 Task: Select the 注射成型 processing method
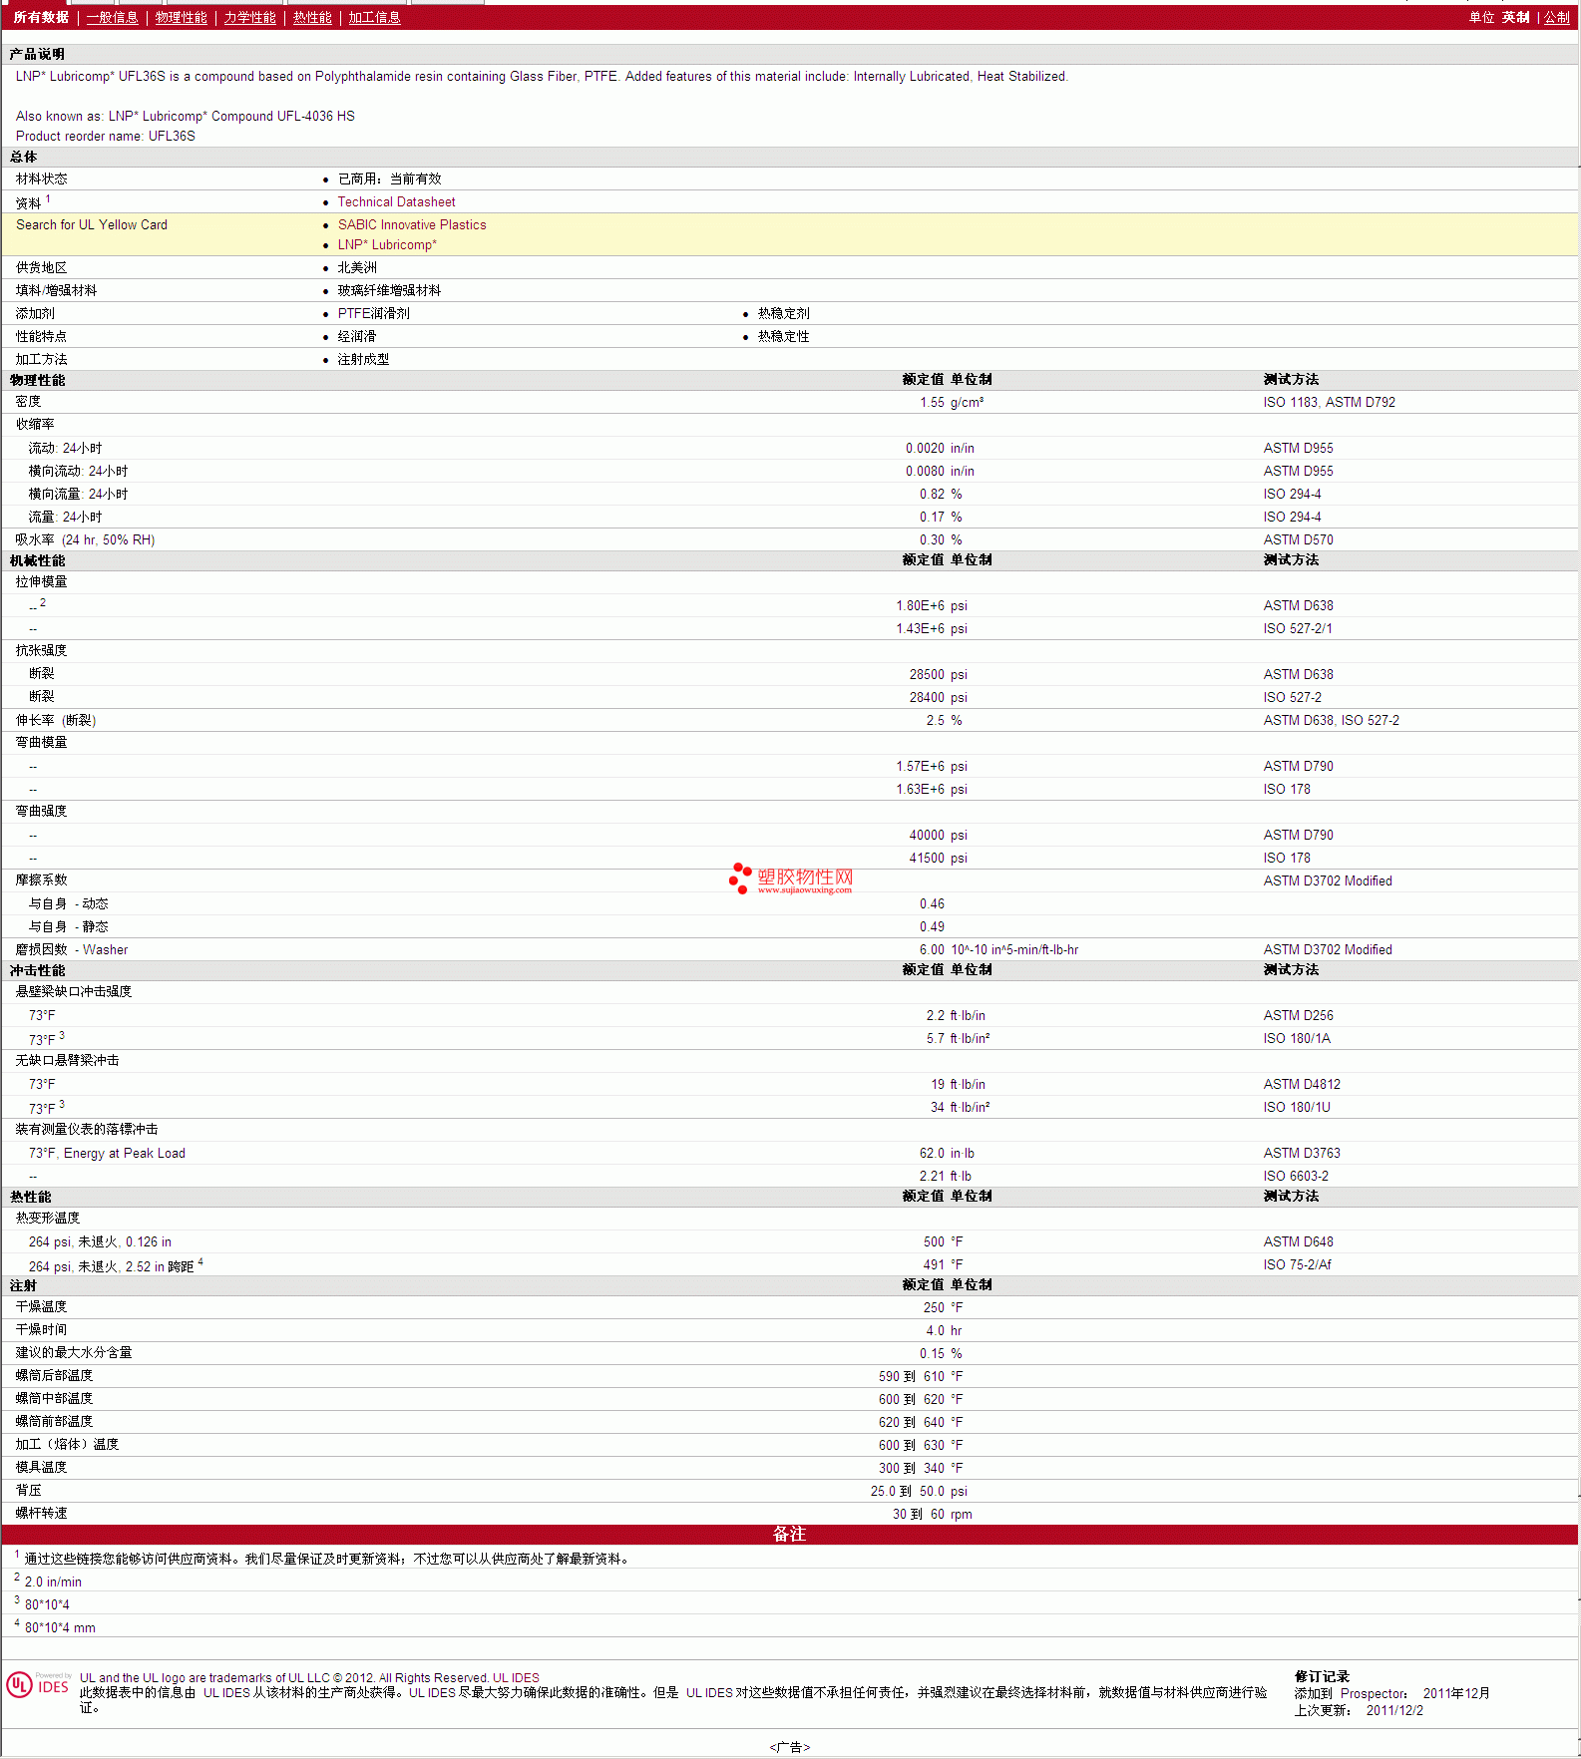[363, 360]
